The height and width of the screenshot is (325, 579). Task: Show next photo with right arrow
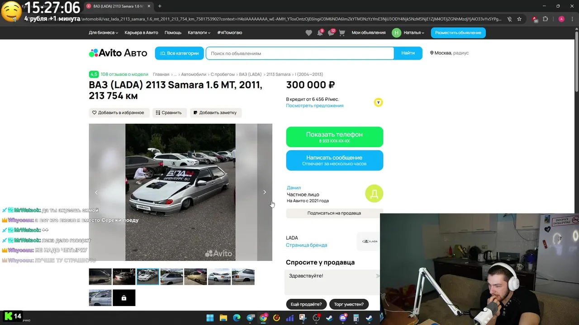(x=265, y=192)
